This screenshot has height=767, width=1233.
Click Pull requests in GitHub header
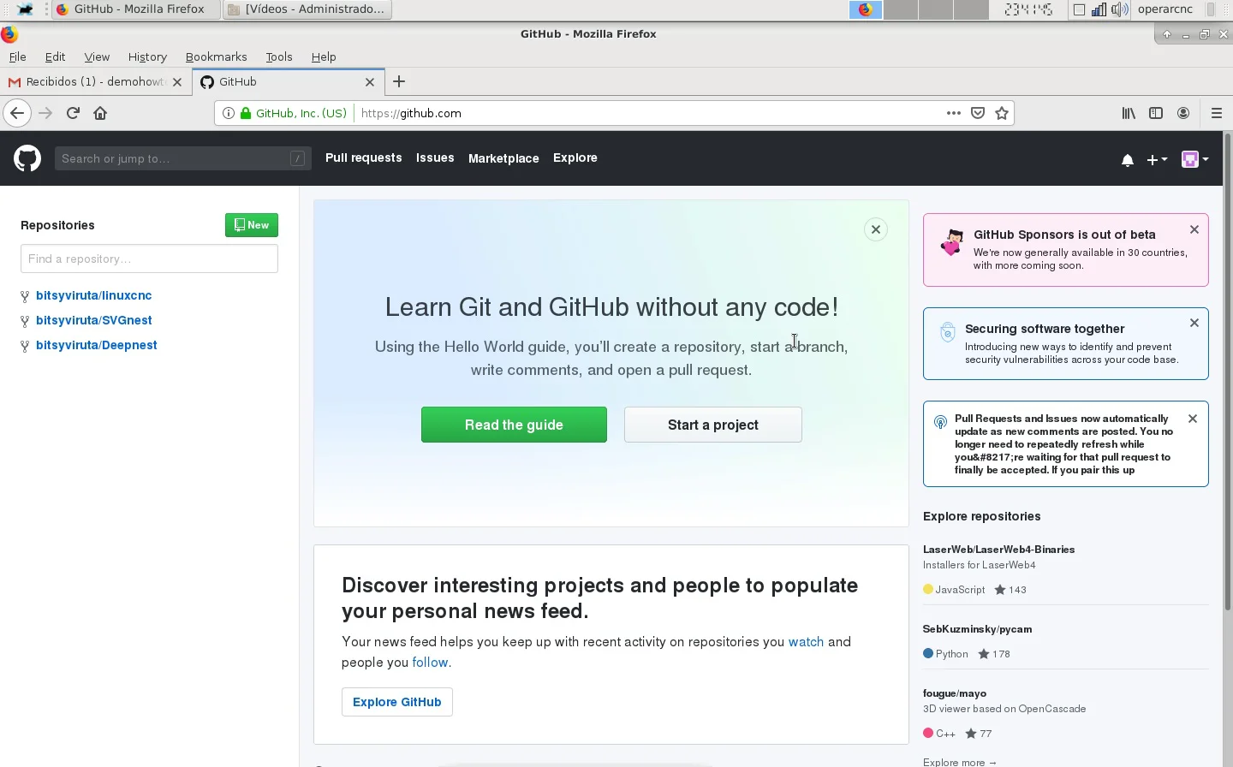[x=363, y=158]
